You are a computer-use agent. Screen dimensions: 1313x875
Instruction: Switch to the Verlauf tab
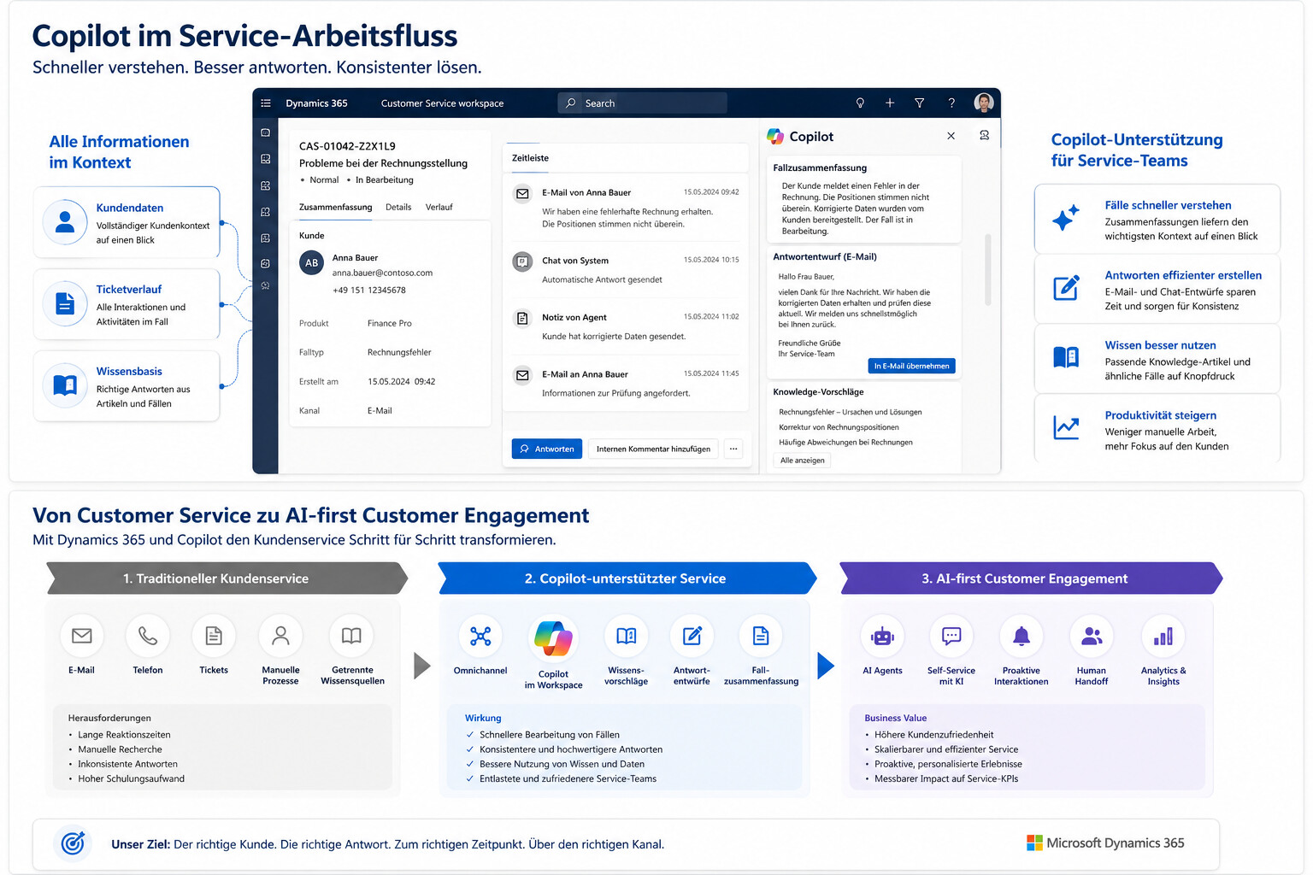click(x=439, y=208)
